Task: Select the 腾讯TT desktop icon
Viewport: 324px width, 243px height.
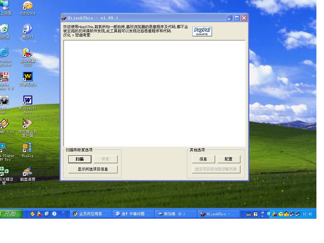Action: pyautogui.click(x=28, y=32)
